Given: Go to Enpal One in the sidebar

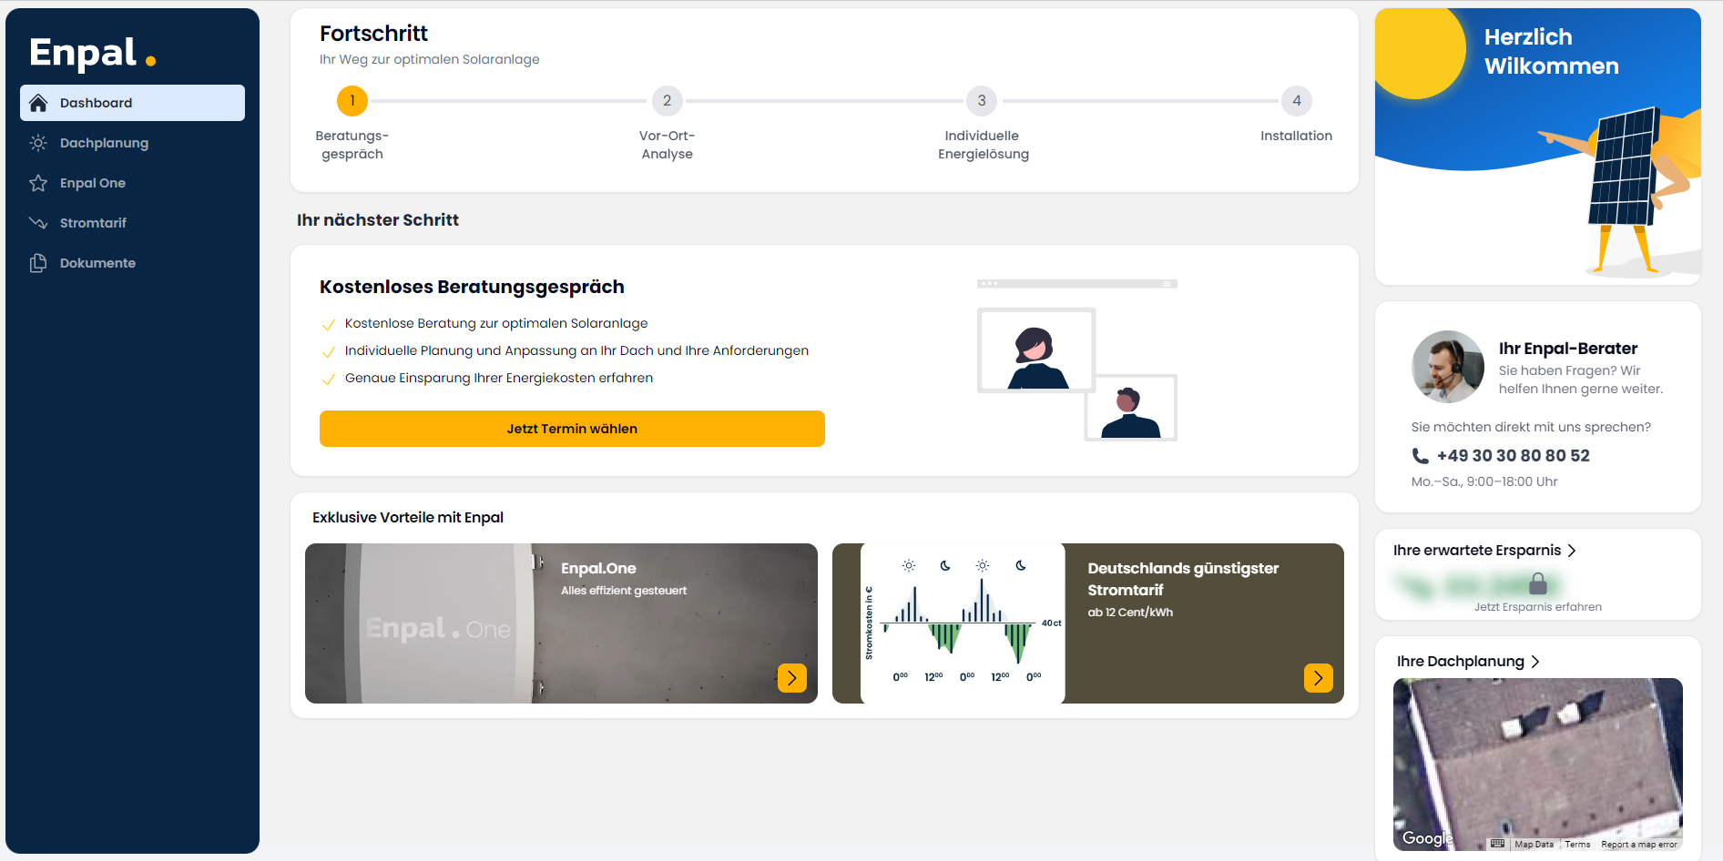Looking at the screenshot, I should pyautogui.click(x=132, y=183).
